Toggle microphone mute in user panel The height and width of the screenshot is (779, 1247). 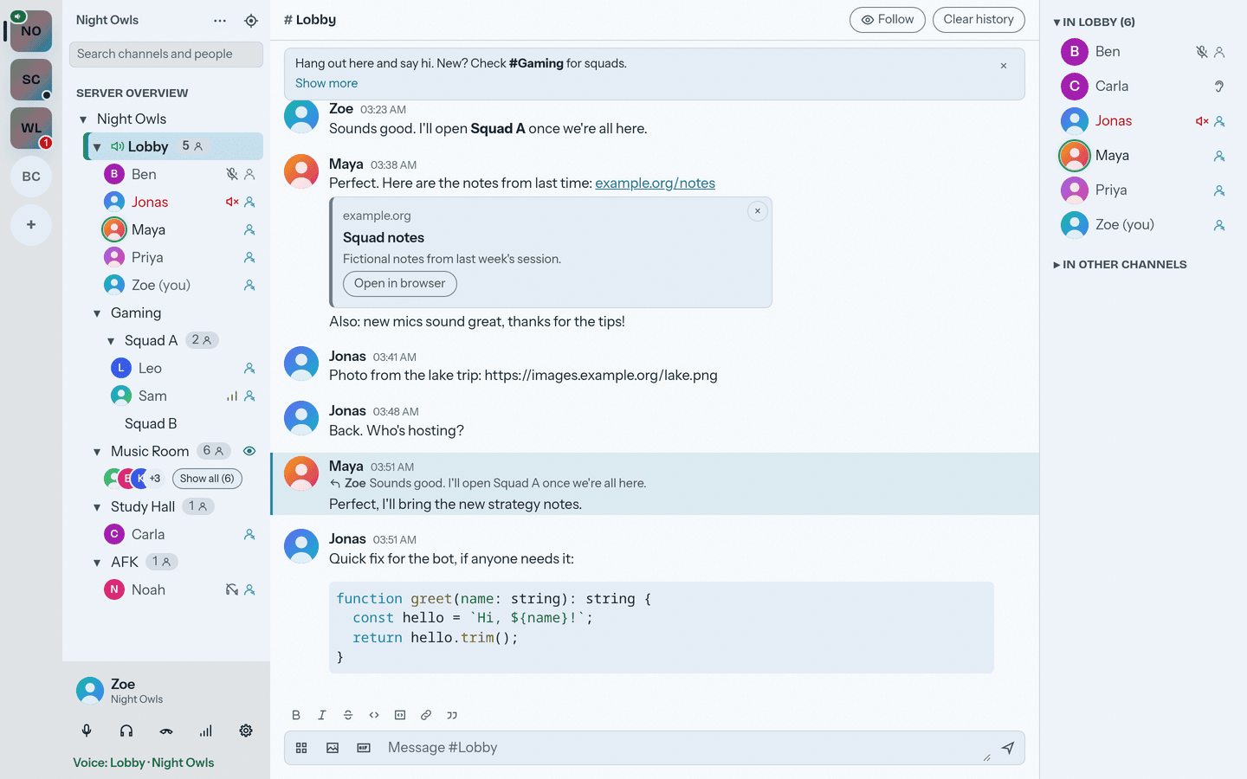[87, 731]
